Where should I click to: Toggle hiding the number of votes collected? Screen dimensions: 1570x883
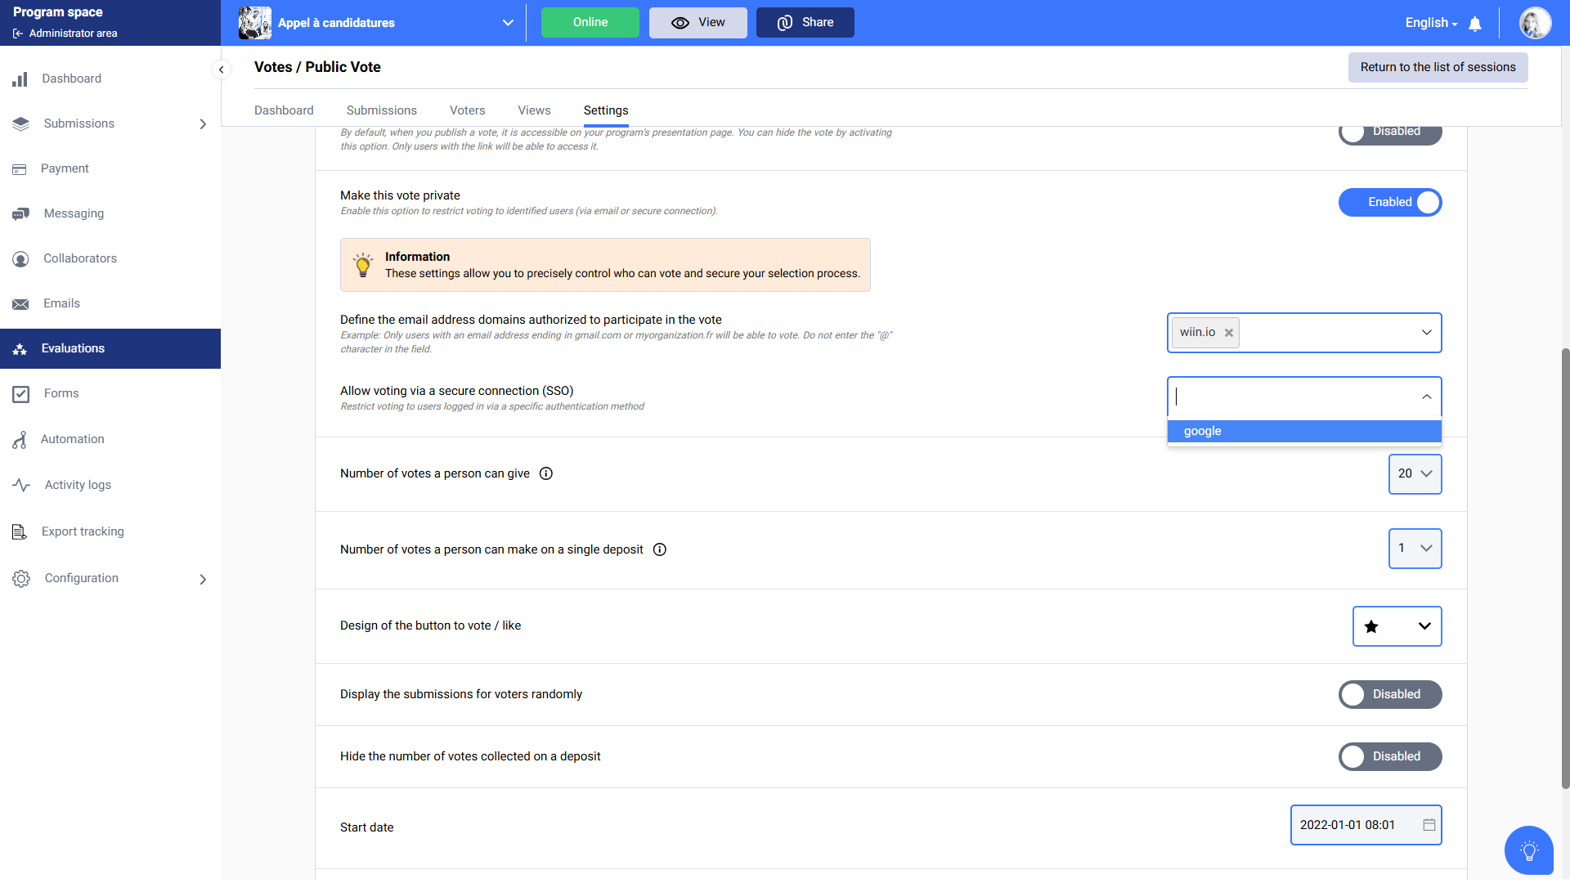1389,756
